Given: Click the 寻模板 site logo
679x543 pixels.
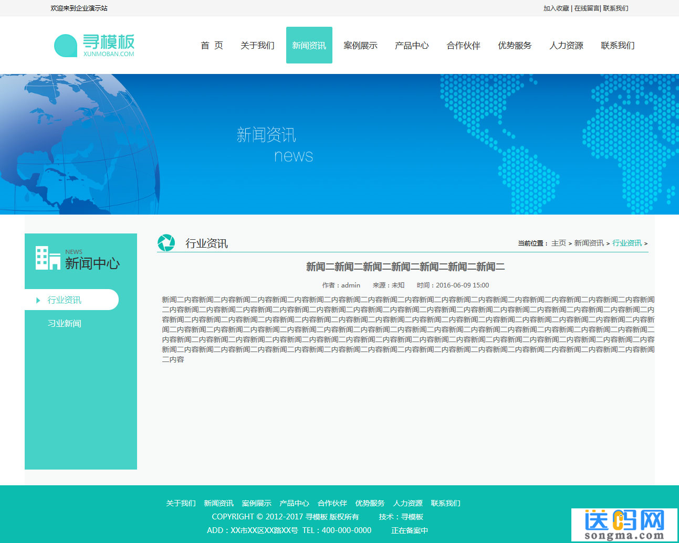Looking at the screenshot, I should tap(95, 46).
